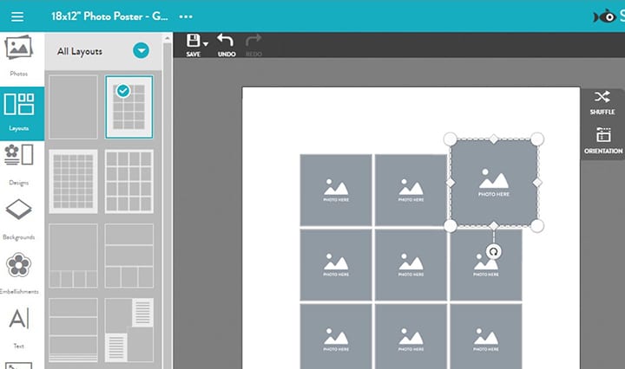625x369 pixels.
Task: Select the bottom-left photo placeholder
Action: tap(336, 336)
